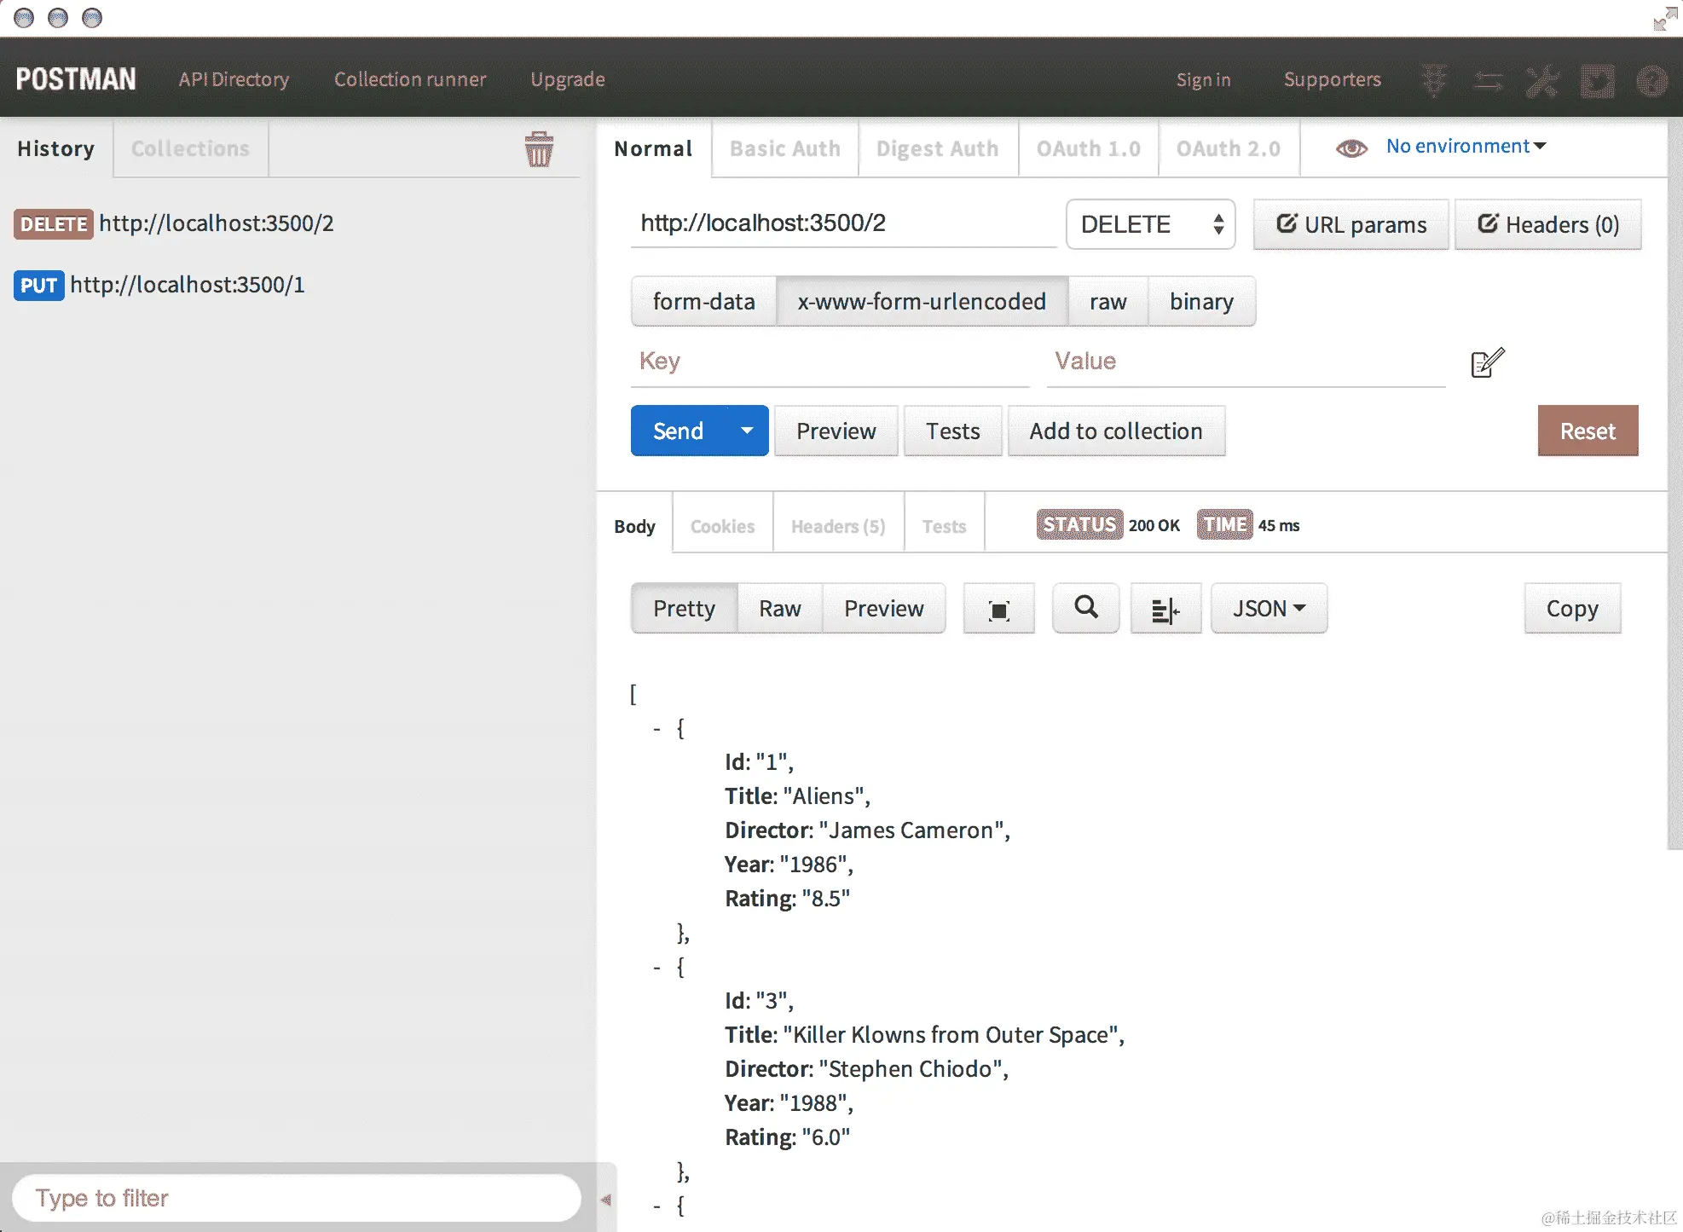Image resolution: width=1683 pixels, height=1232 pixels.
Task: Open the DELETE method dropdown
Action: (1150, 224)
